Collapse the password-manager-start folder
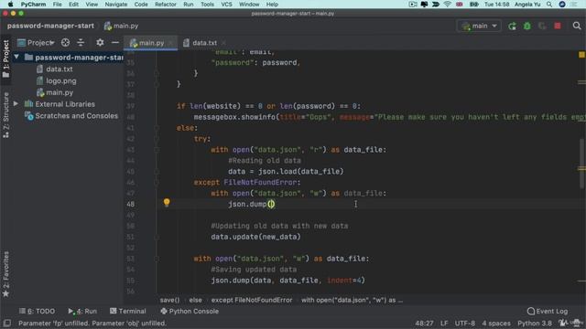The height and width of the screenshot is (329, 586). click(x=16, y=57)
